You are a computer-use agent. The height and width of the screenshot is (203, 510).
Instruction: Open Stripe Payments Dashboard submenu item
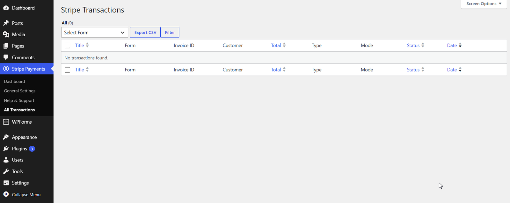coord(14,82)
